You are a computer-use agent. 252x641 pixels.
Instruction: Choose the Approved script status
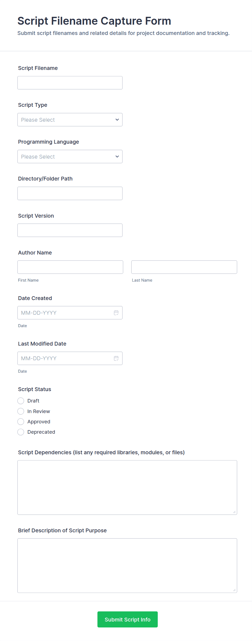coord(21,422)
